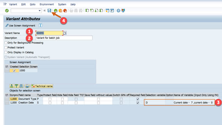Viewport: 222px width, 125px height.
Task: Tick the Only Display in Catalog checkbox
Action: (x=6, y=52)
